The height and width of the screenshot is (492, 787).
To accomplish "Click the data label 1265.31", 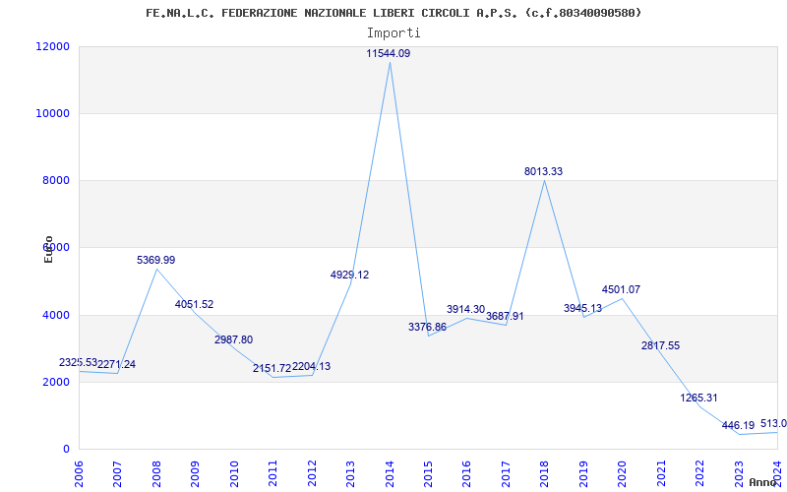I will click(x=698, y=398).
